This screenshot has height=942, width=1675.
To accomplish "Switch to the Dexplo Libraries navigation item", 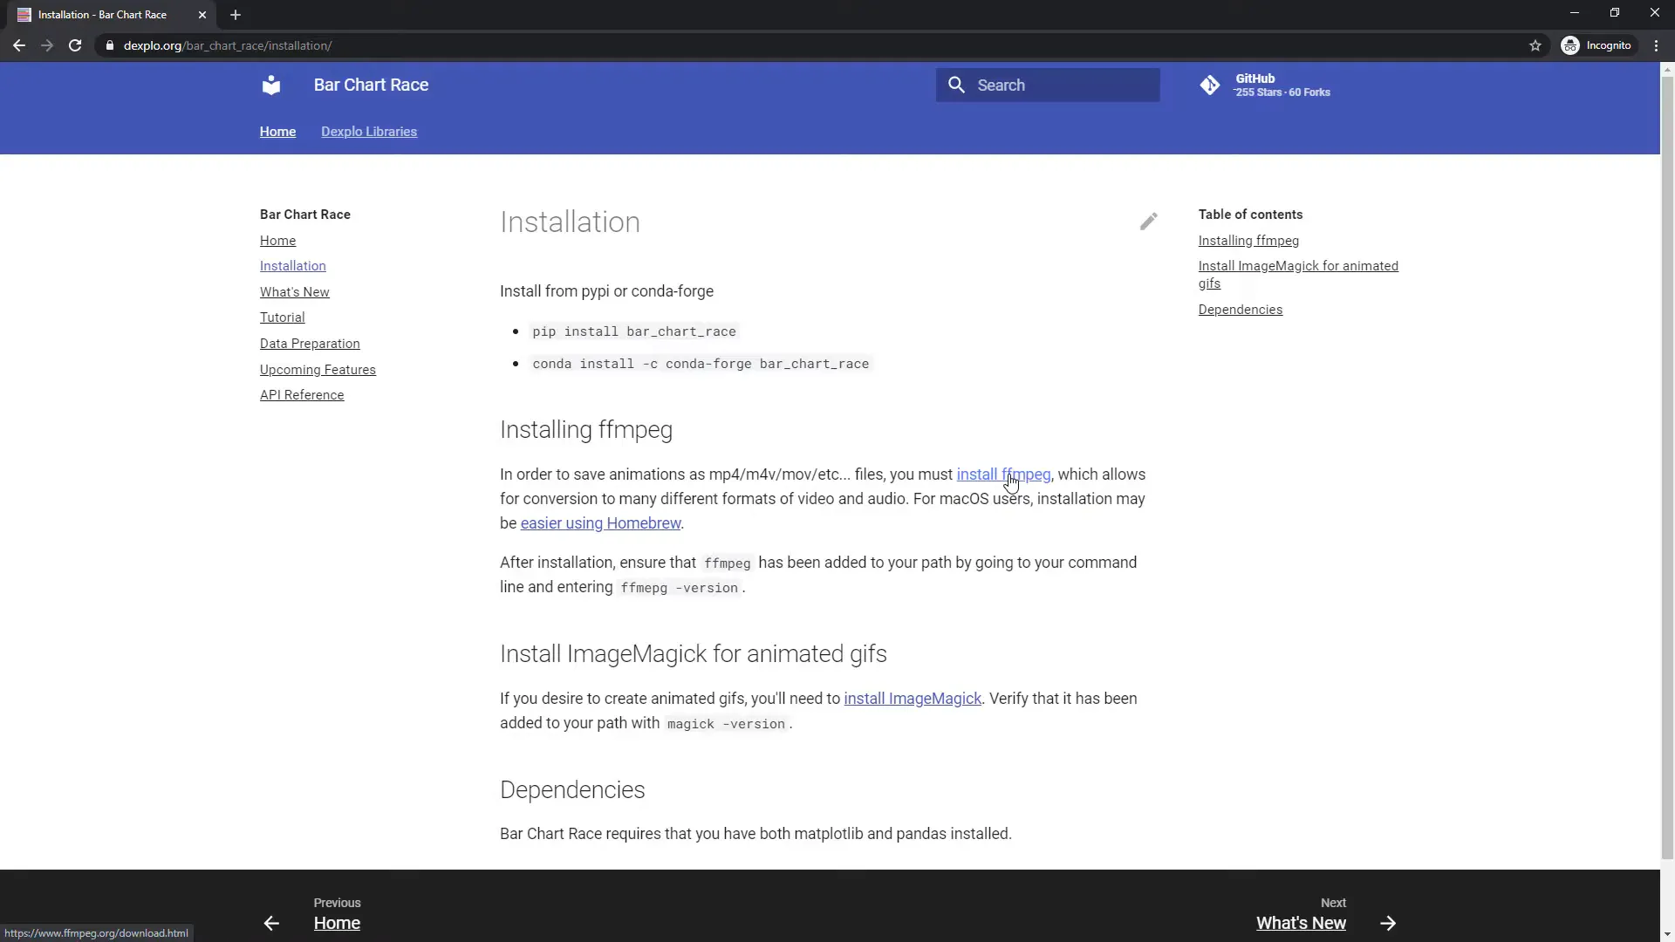I will click(x=369, y=132).
